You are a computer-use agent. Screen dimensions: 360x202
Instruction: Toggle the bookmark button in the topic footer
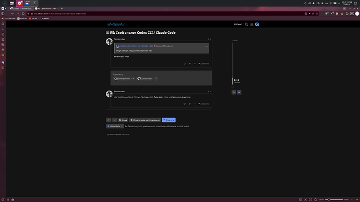tap(114, 120)
